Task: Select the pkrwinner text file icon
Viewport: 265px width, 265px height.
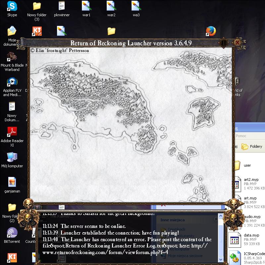Action: pos(62,9)
